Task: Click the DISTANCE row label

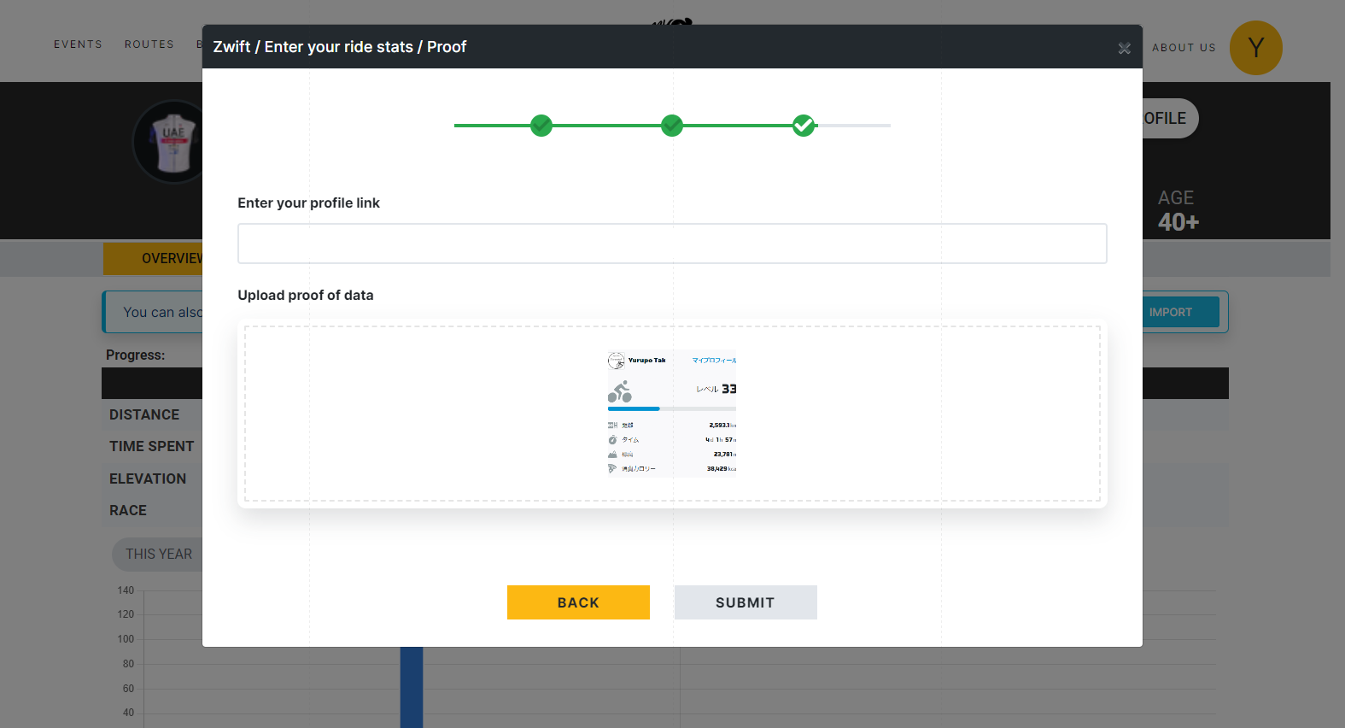Action: click(144, 415)
